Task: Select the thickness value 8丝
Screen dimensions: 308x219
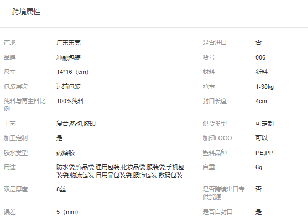Action: coord(61,189)
